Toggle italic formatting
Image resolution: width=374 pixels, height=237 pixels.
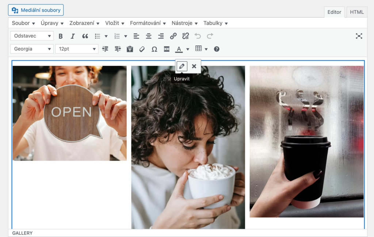[x=73, y=36]
